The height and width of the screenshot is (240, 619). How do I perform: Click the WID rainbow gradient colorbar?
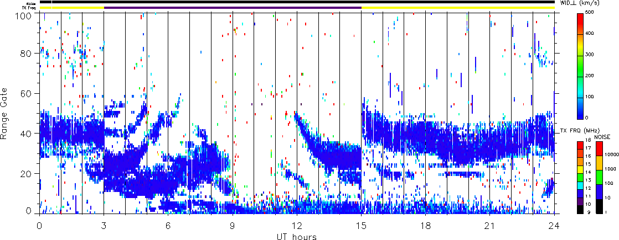(x=580, y=66)
